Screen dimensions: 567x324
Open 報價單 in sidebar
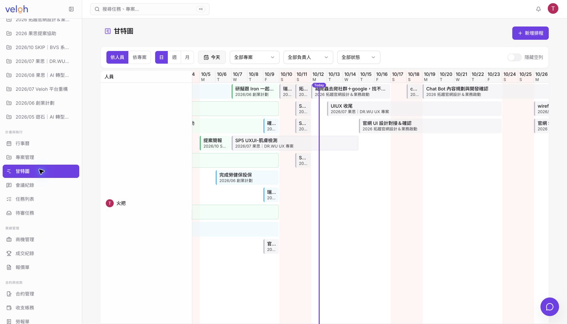pos(41,267)
